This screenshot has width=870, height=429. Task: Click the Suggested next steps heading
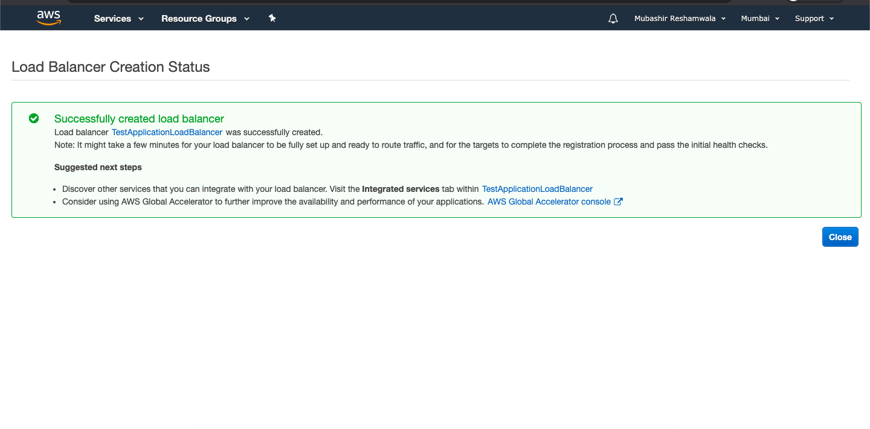coord(98,167)
